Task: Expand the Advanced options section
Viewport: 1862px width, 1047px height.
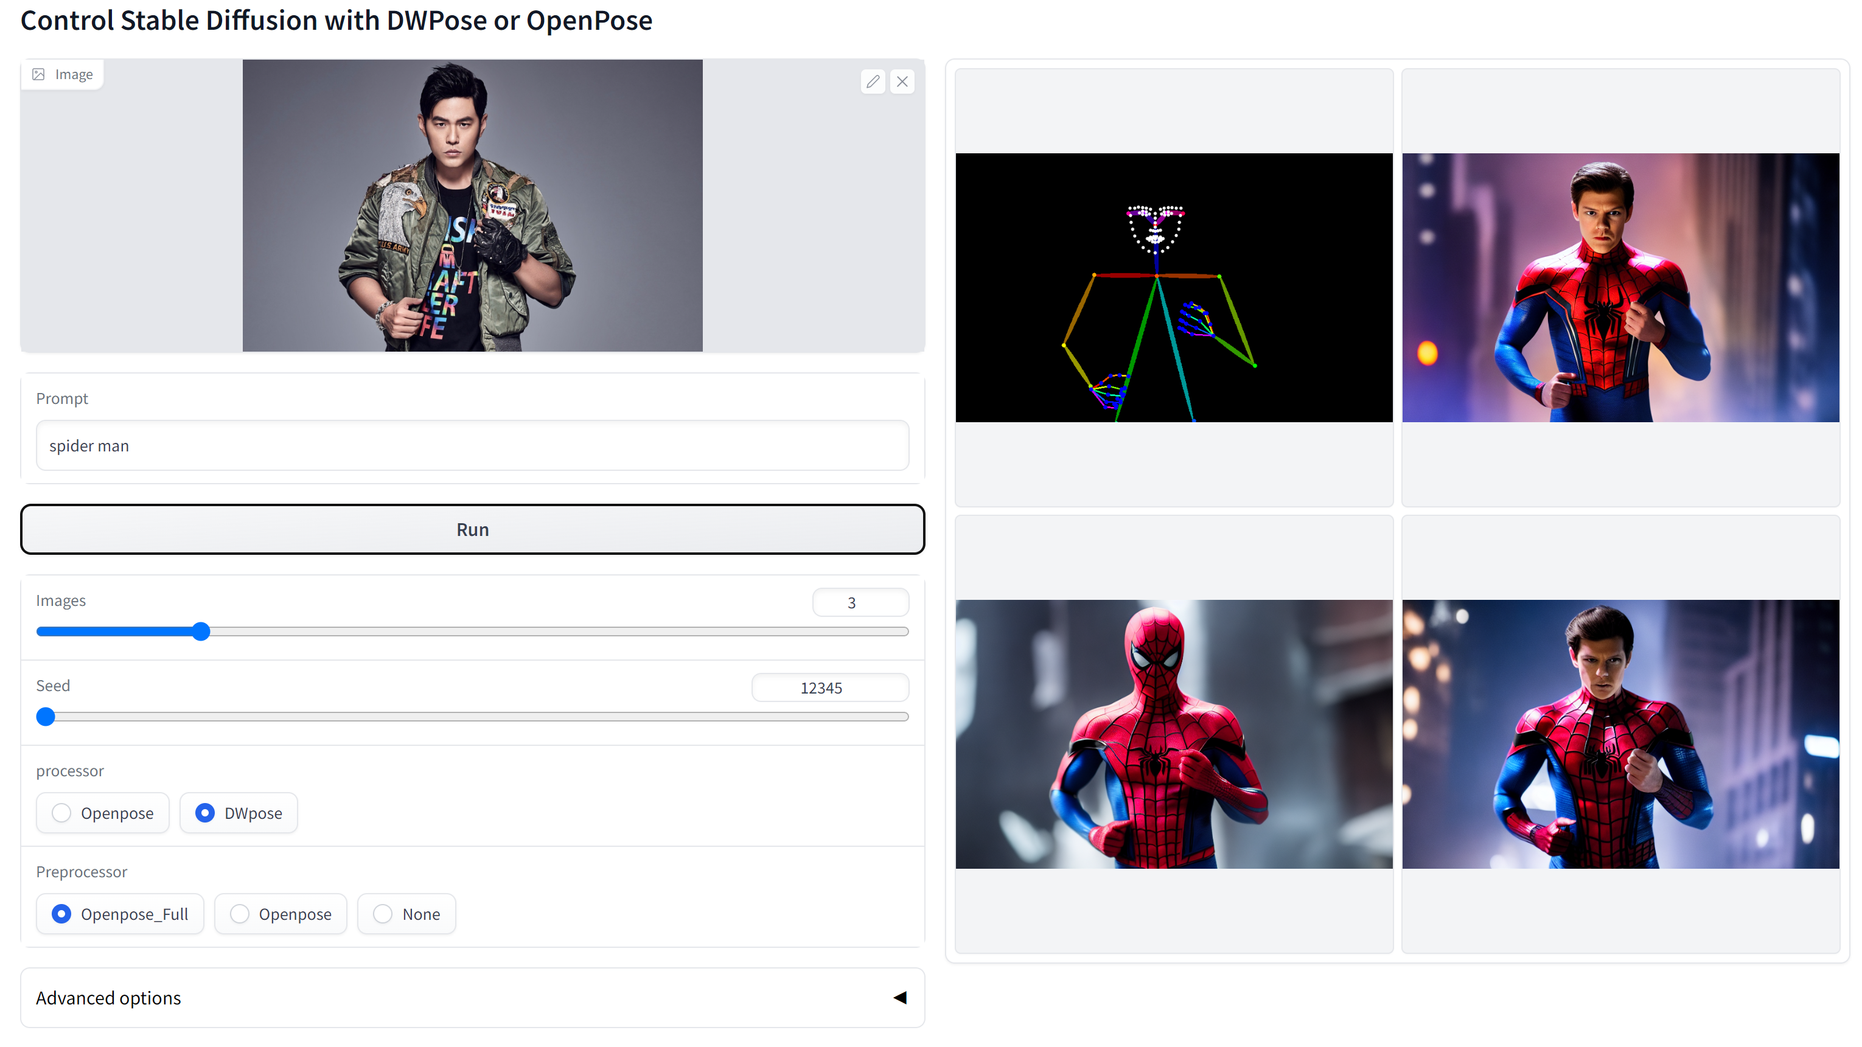Action: click(108, 998)
